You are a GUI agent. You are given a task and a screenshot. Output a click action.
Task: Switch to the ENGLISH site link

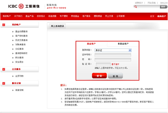click(164, 3)
